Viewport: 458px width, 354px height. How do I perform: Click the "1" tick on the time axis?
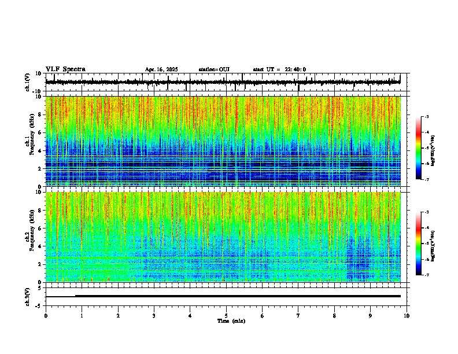click(82, 316)
